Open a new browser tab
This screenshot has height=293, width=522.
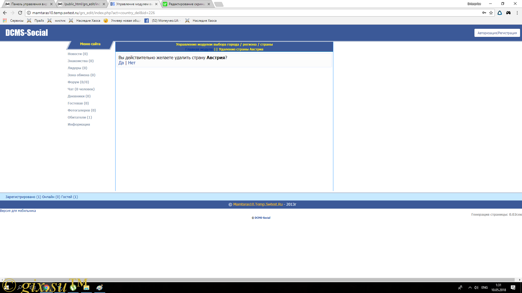219,4
